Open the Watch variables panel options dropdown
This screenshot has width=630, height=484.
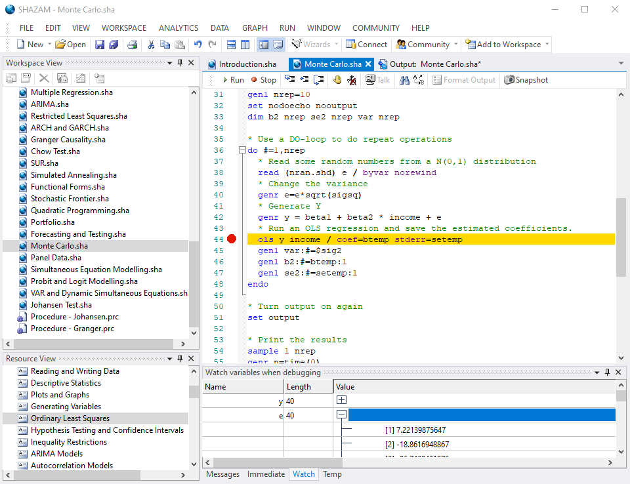(597, 373)
